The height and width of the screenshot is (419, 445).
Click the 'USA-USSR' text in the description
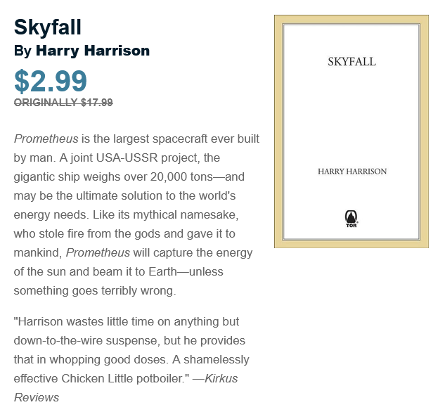coord(127,158)
